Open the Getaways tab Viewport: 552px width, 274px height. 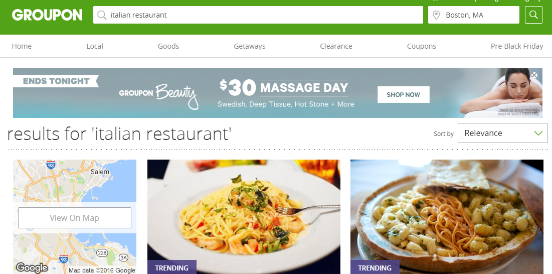tap(250, 46)
